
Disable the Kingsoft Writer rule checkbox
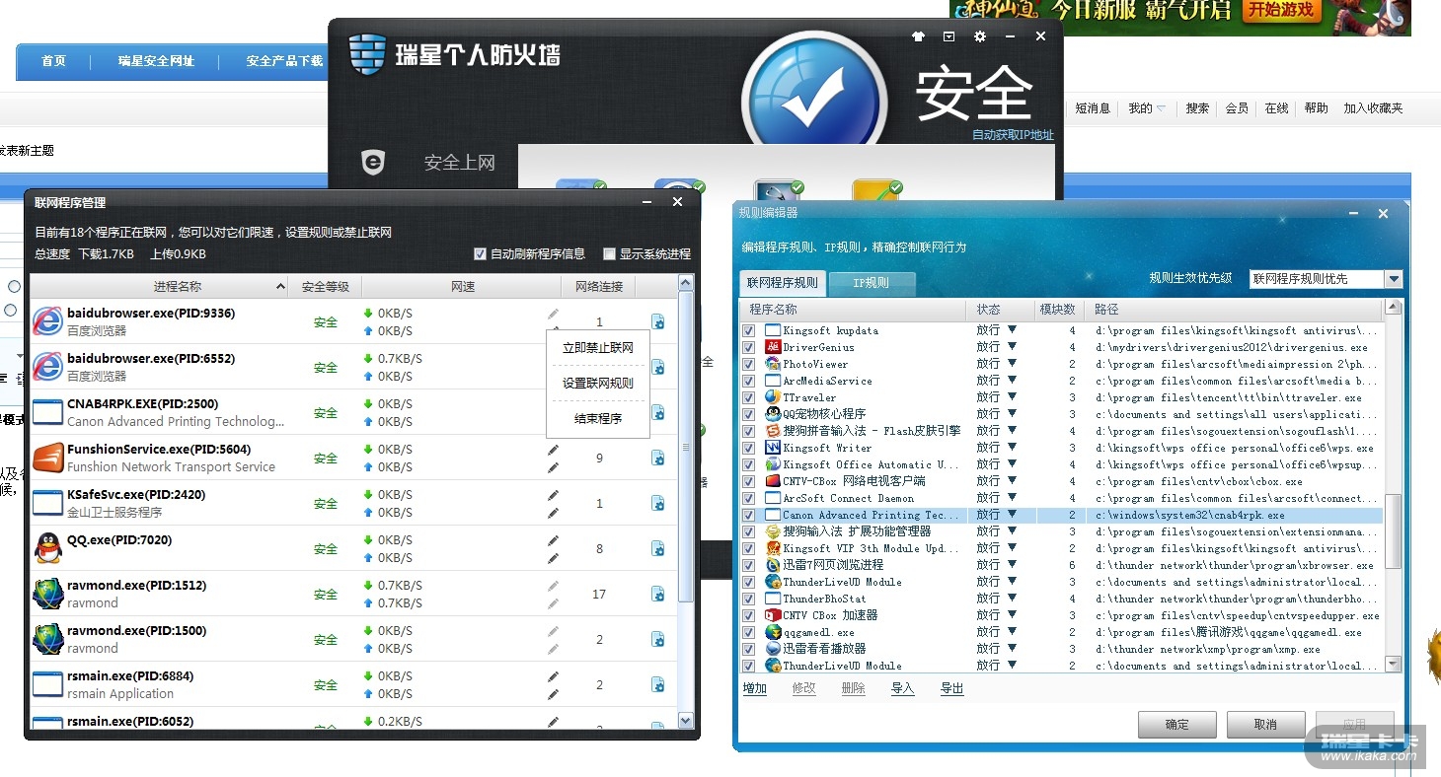pyautogui.click(x=749, y=448)
